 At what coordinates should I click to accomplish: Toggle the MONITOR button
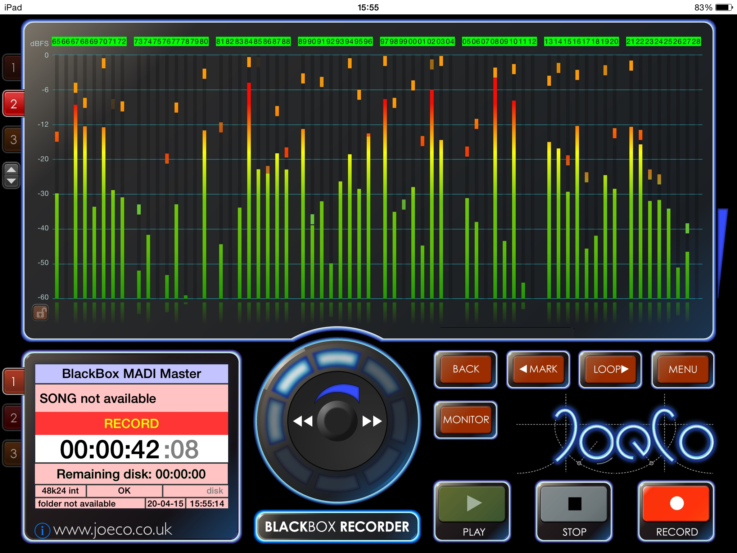click(466, 420)
